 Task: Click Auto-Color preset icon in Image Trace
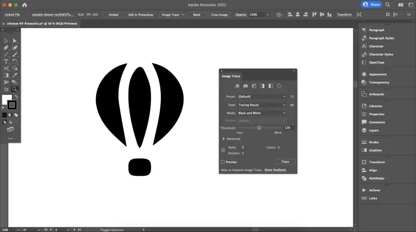(x=237, y=86)
